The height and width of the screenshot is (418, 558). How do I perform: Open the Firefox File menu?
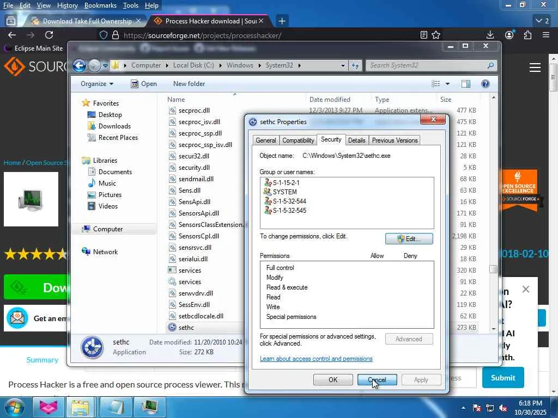(8, 5)
